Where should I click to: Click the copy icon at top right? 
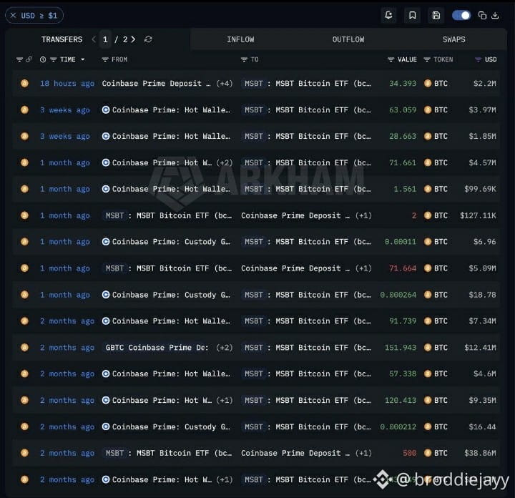(482, 15)
